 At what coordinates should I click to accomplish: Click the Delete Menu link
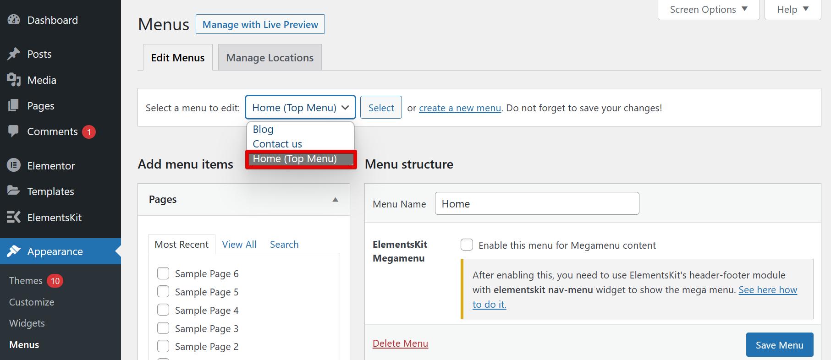pos(400,344)
